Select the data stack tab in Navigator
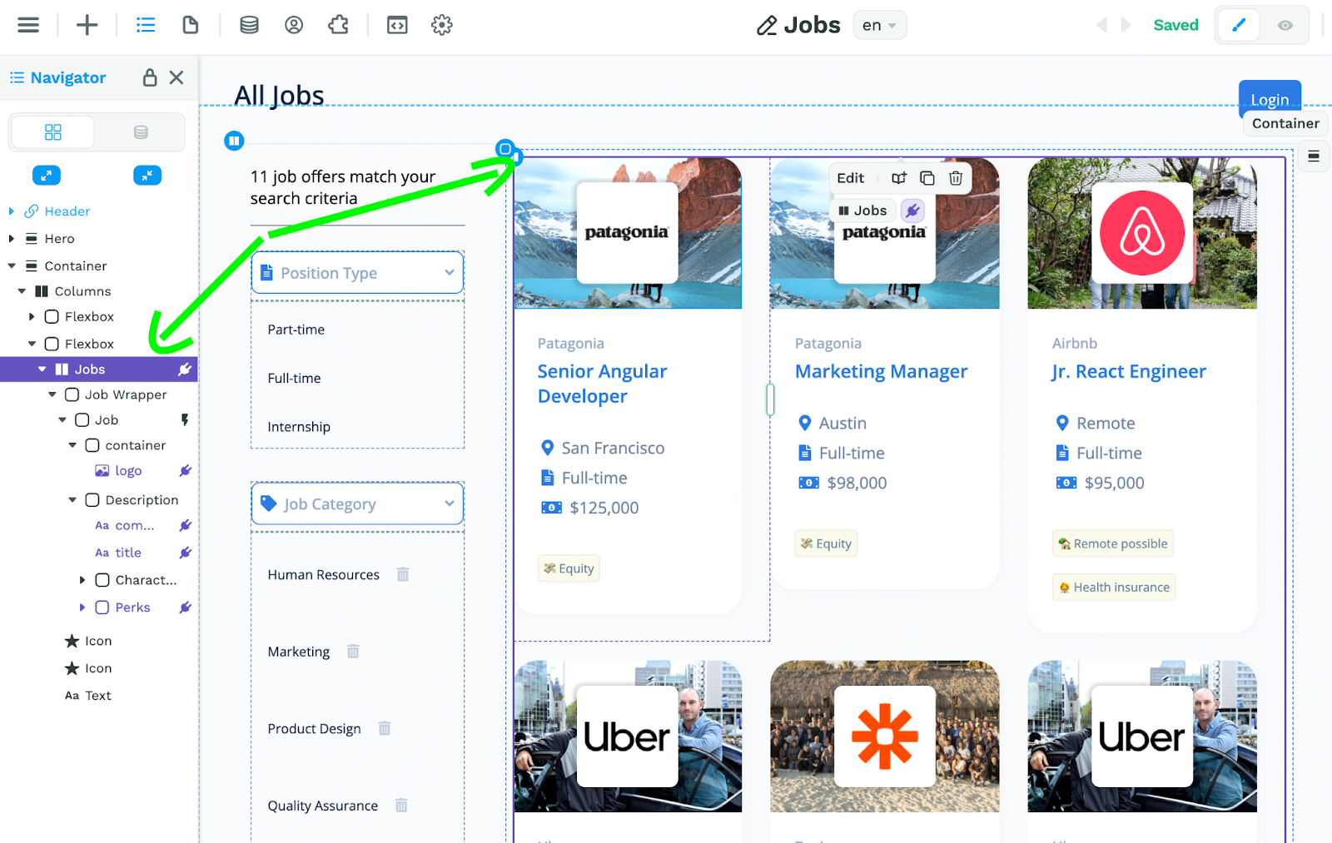 point(141,132)
